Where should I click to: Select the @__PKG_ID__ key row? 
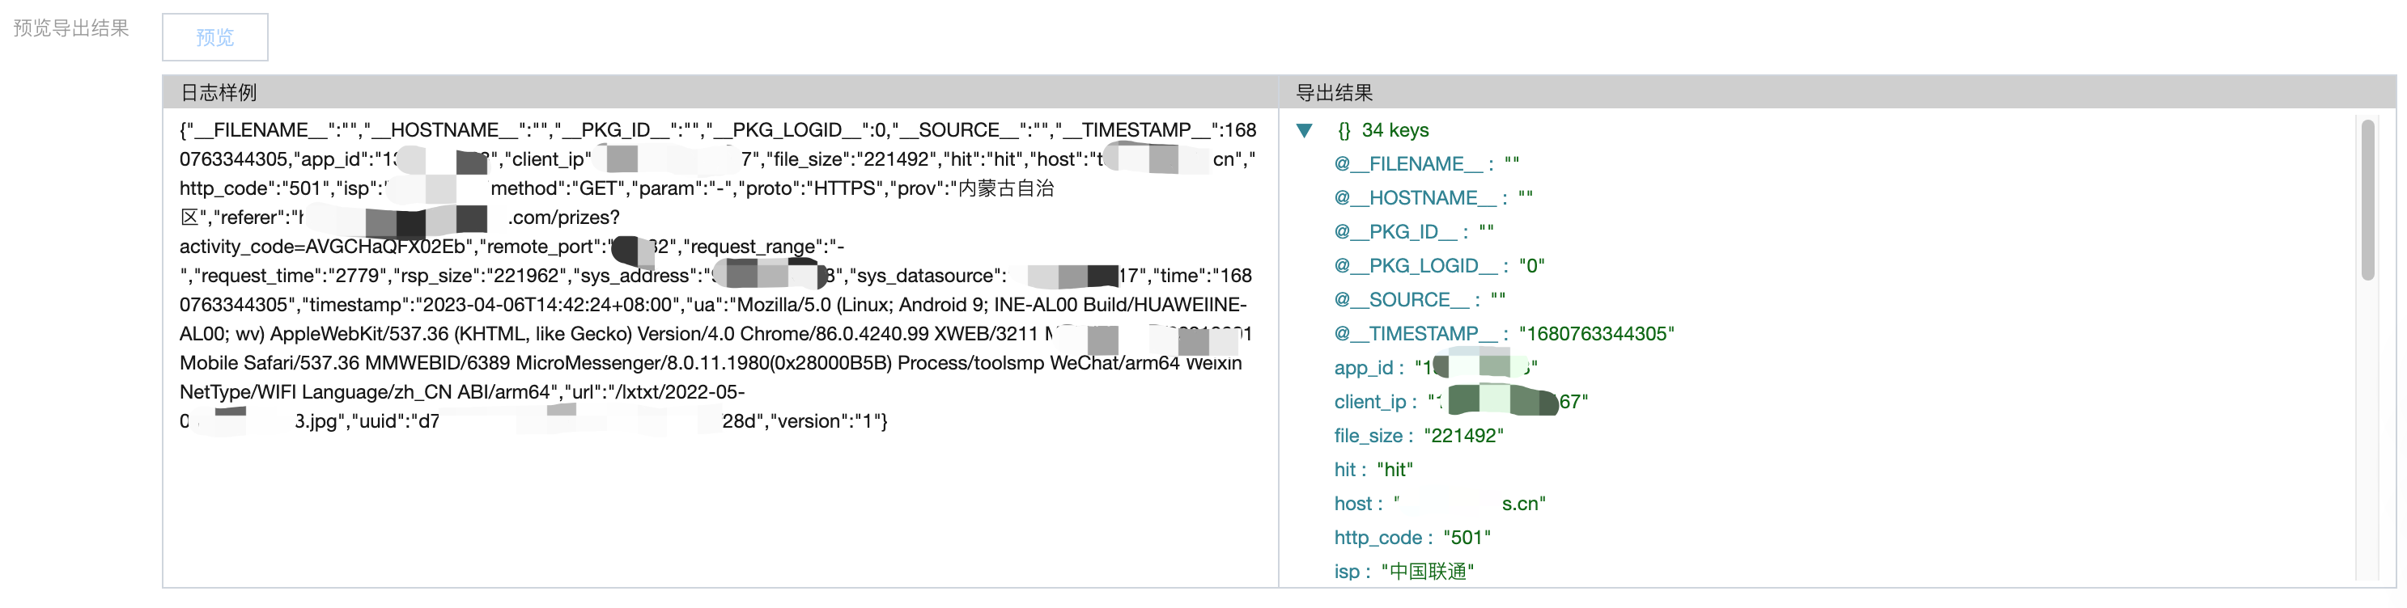click(1414, 231)
